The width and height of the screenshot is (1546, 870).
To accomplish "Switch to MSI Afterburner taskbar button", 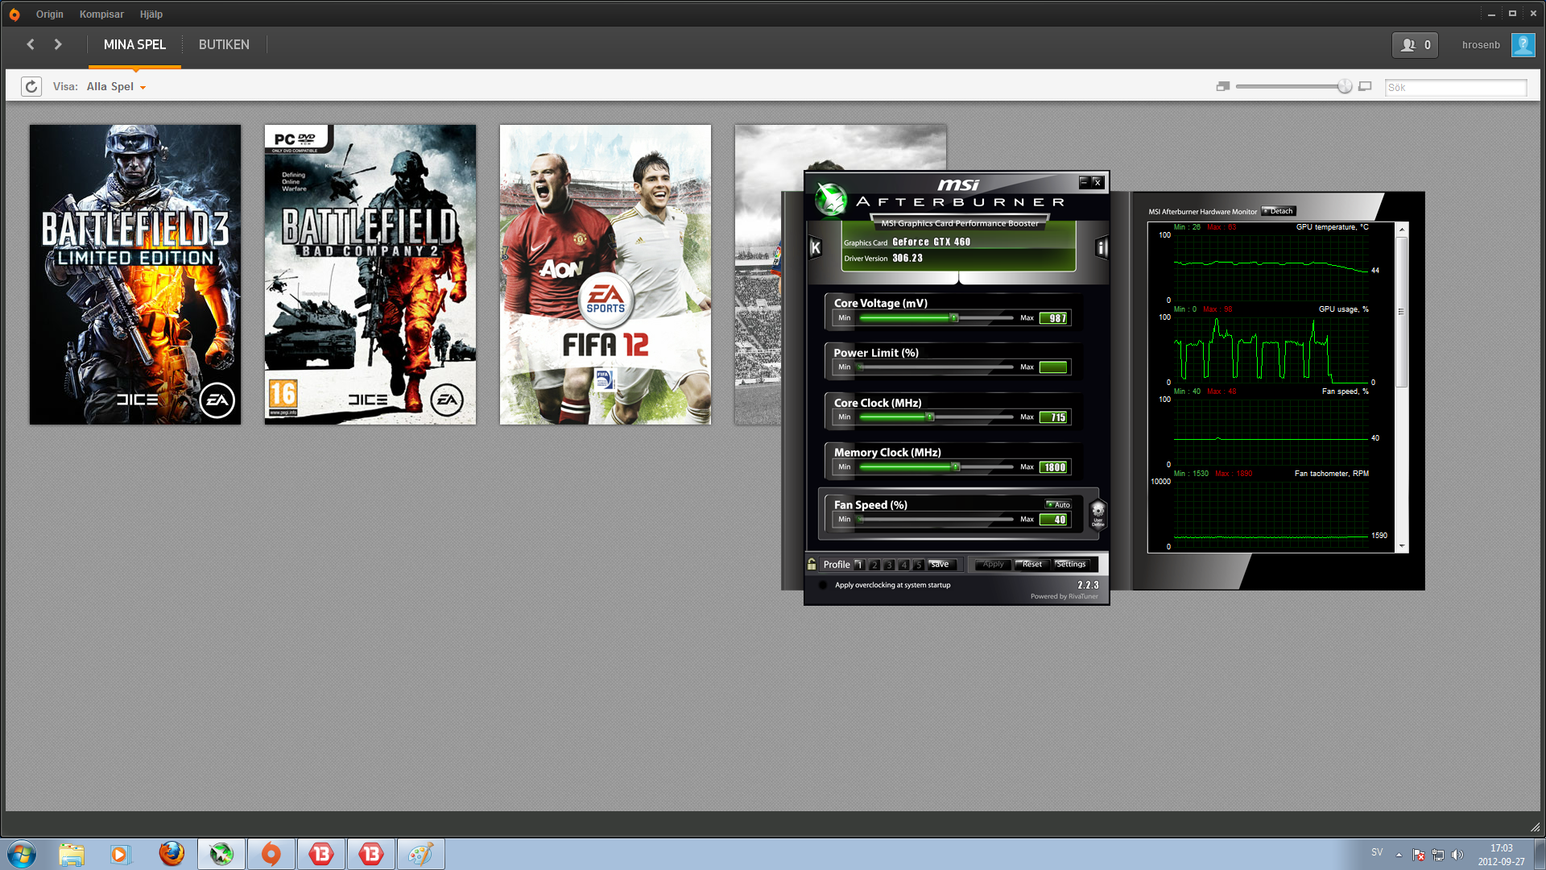I will (x=221, y=854).
